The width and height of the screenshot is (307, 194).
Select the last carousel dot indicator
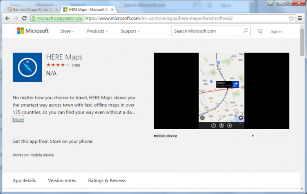pos(287,135)
